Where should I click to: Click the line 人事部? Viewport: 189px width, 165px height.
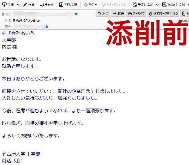(9, 40)
